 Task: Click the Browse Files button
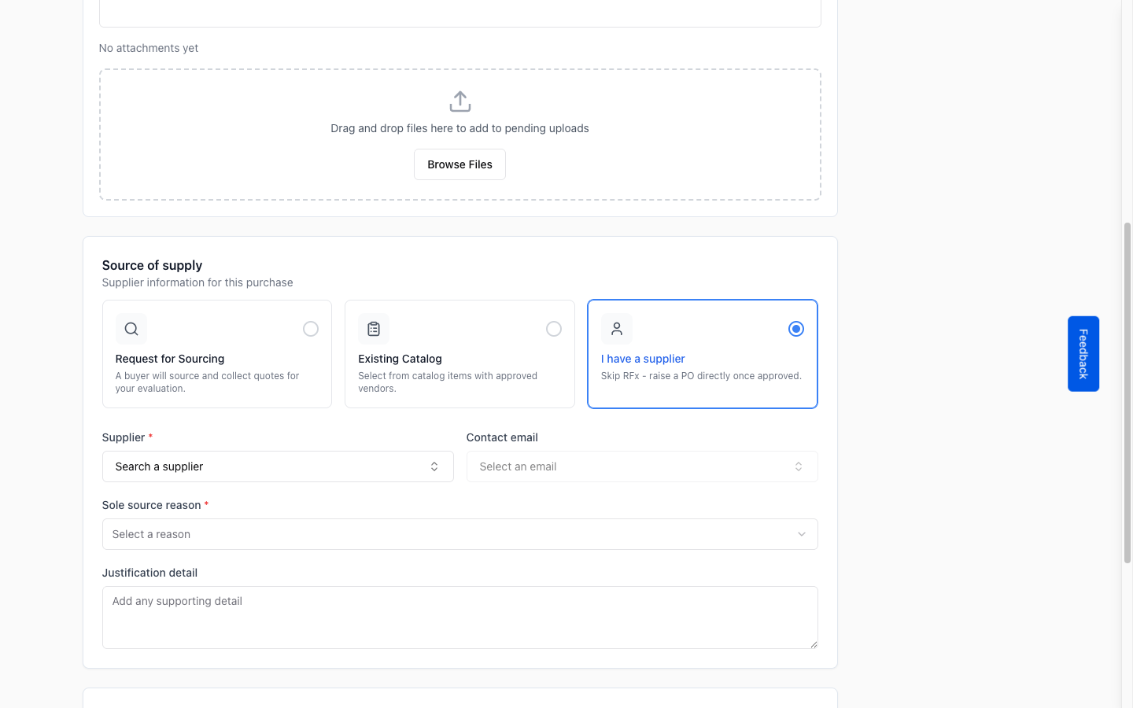tap(459, 164)
